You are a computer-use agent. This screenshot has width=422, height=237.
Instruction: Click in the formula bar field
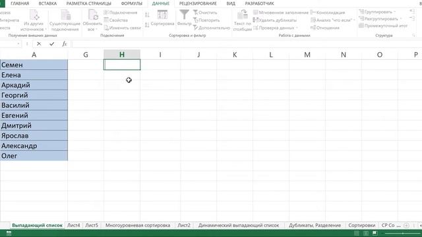click(x=246, y=44)
